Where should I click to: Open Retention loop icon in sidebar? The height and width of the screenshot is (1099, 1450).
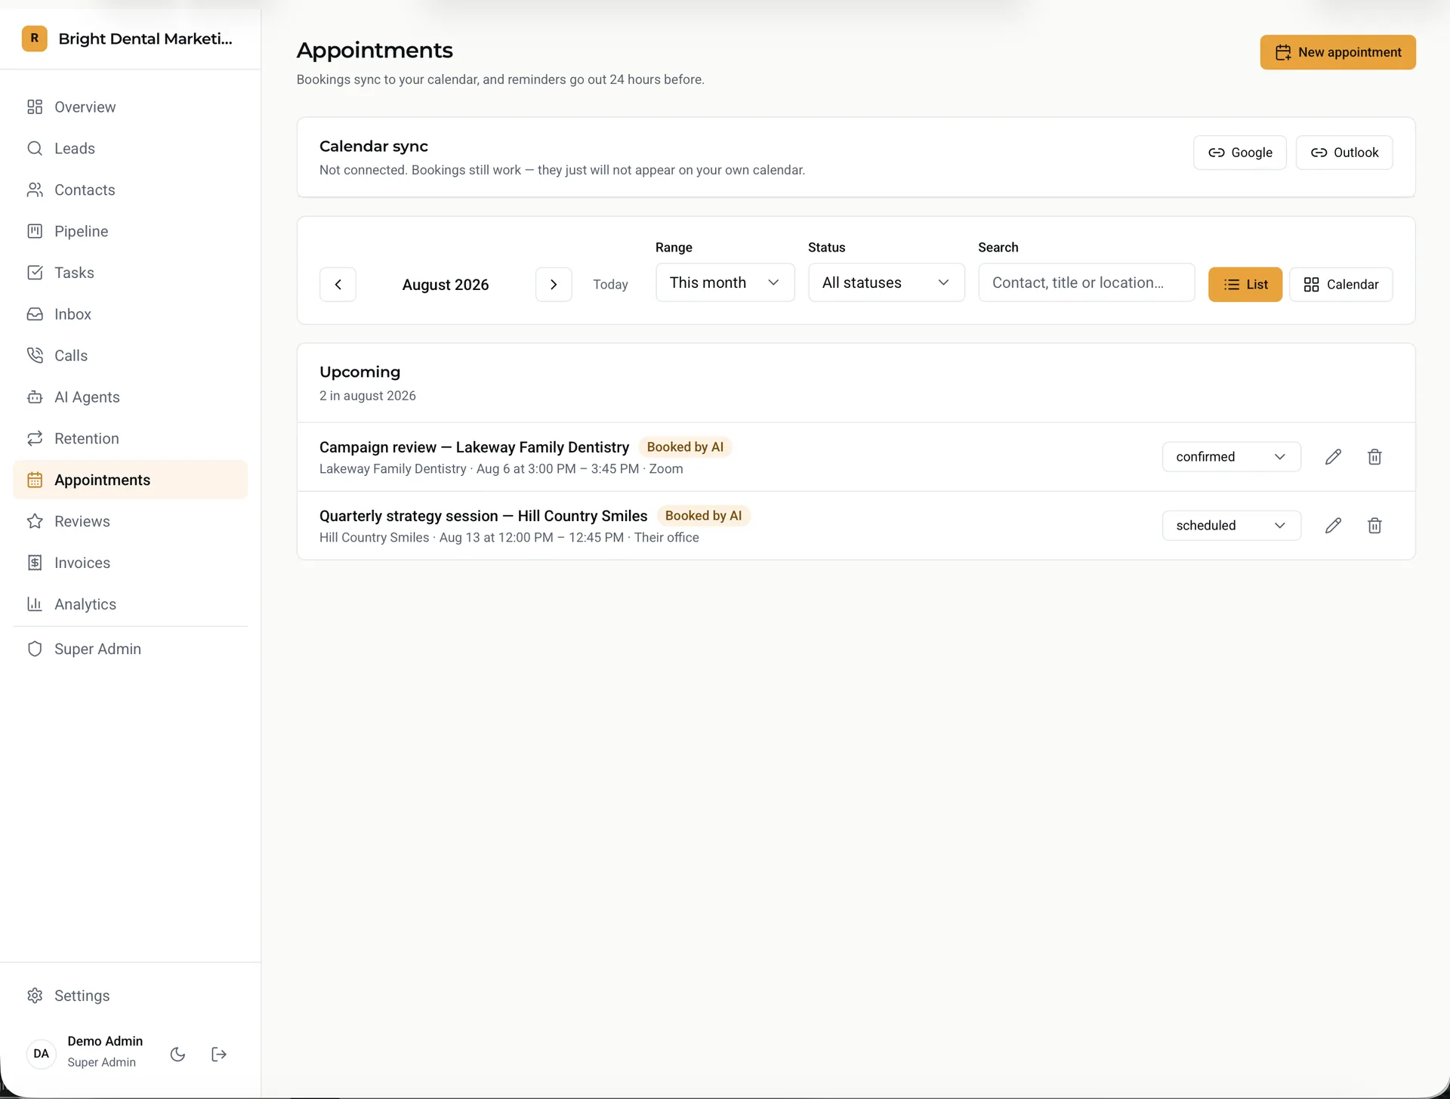[35, 438]
